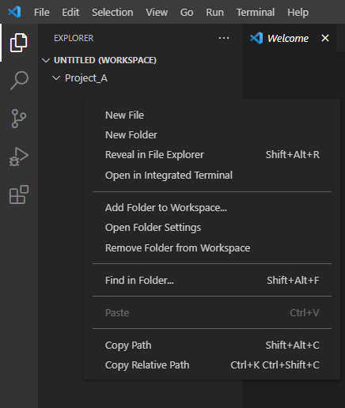Open the Explorer view in the activity bar
The image size is (345, 408).
(x=19, y=43)
